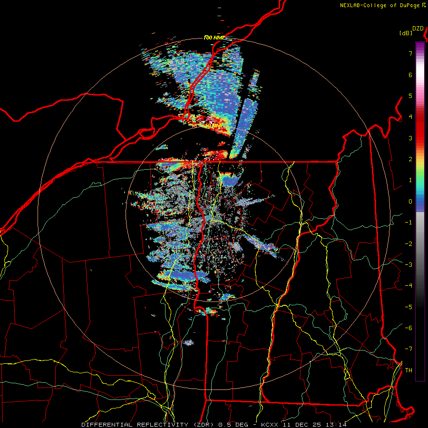Click the 0 dB scale tick label
This screenshot has height=428, width=428.
point(410,202)
